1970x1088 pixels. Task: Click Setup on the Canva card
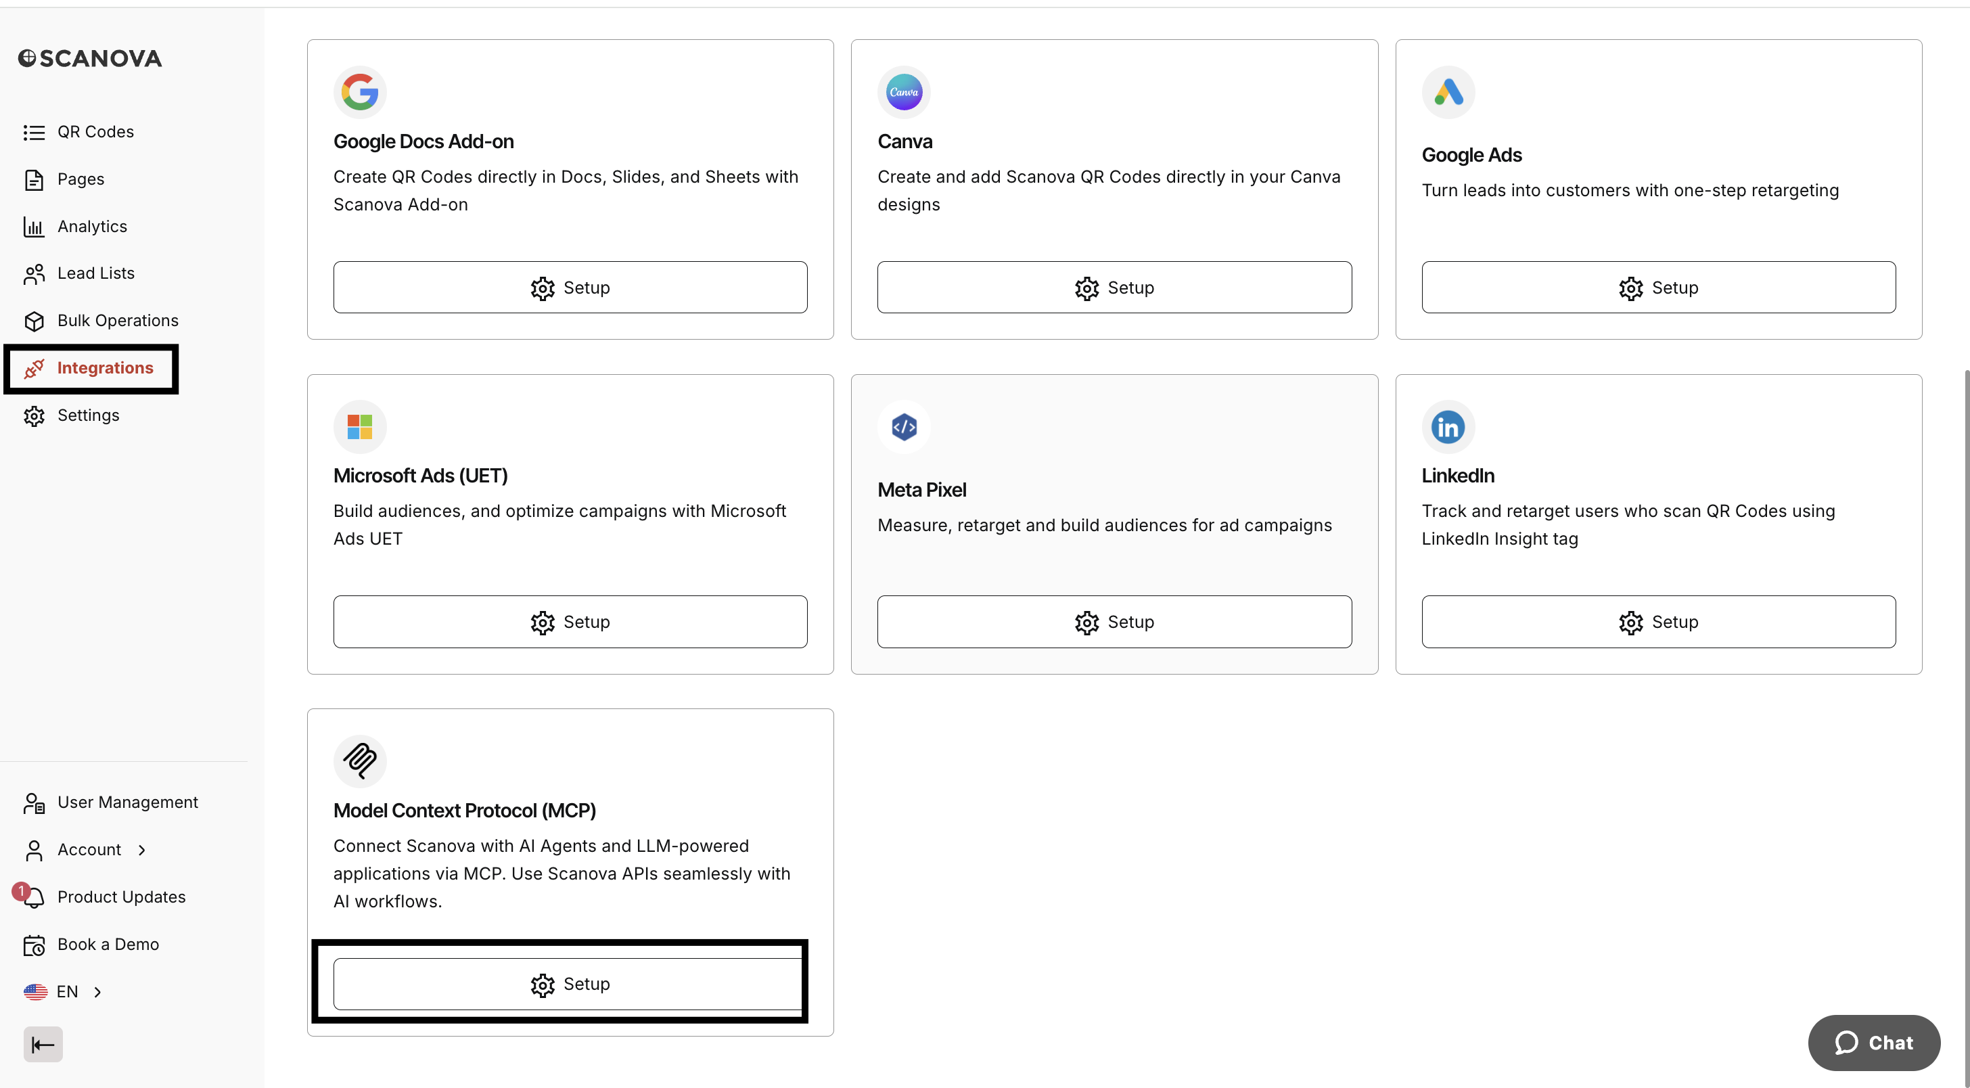point(1114,288)
